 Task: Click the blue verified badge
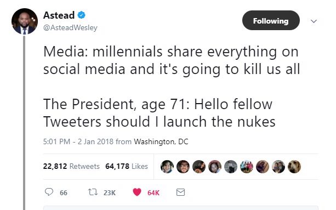[x=82, y=15]
